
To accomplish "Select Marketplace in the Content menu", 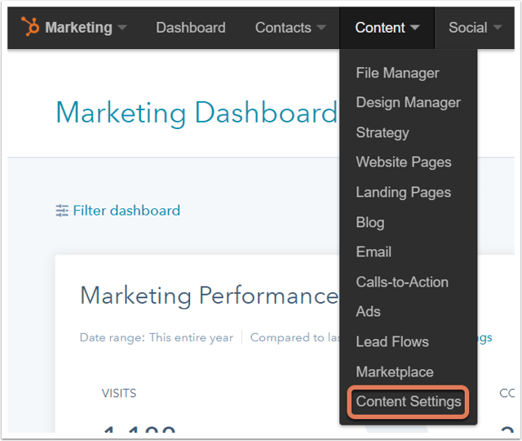I will (x=395, y=372).
